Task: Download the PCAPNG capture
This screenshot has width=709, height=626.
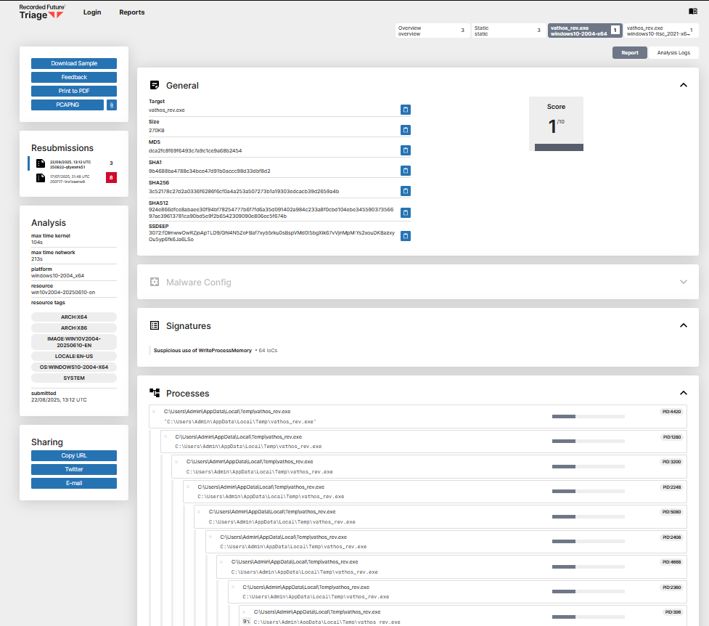Action: point(67,105)
